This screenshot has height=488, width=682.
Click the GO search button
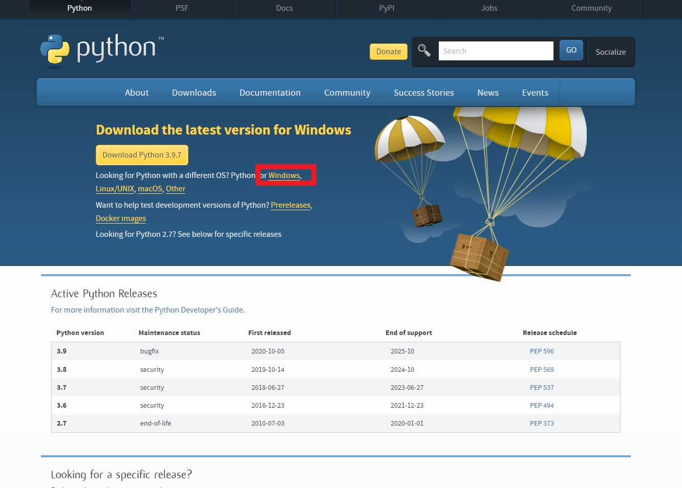tap(571, 50)
